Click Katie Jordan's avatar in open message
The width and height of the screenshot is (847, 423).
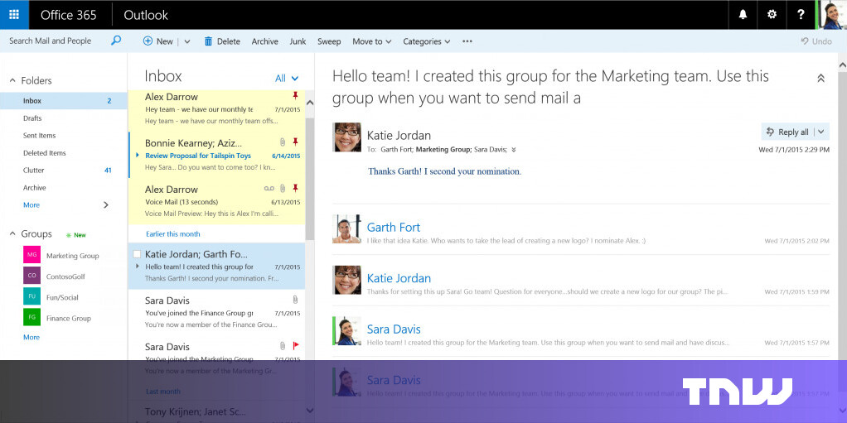pyautogui.click(x=347, y=137)
